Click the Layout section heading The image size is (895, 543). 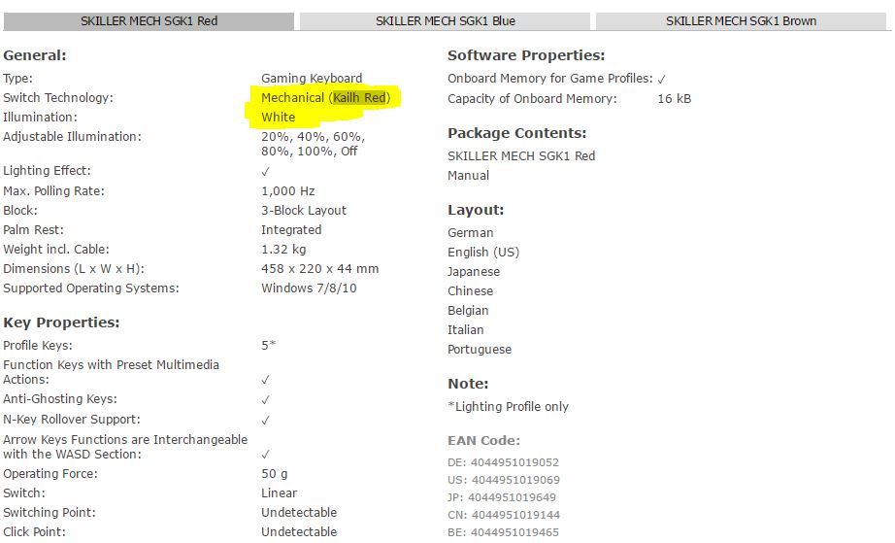pyautogui.click(x=476, y=210)
